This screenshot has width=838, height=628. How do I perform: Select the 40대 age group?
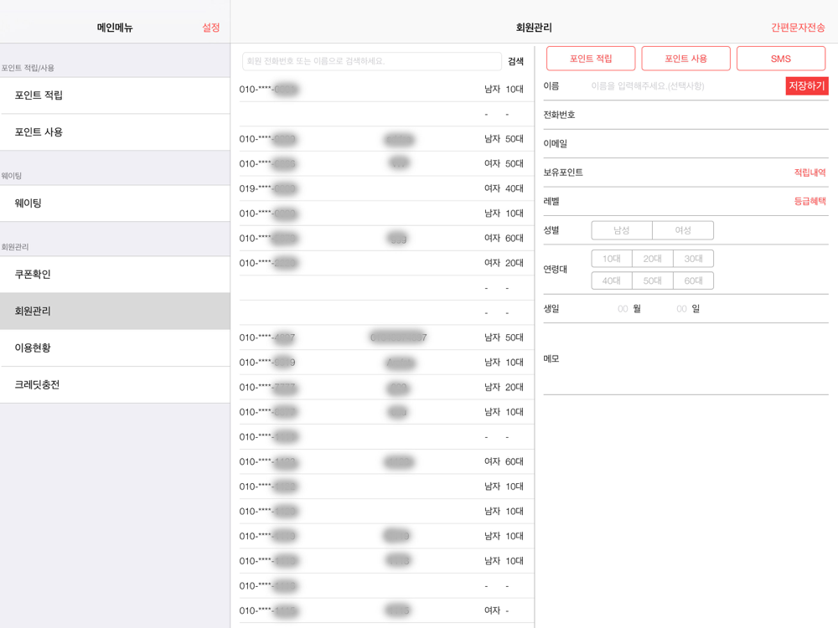point(612,281)
